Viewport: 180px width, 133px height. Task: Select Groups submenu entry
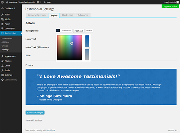click(x=5, y=46)
